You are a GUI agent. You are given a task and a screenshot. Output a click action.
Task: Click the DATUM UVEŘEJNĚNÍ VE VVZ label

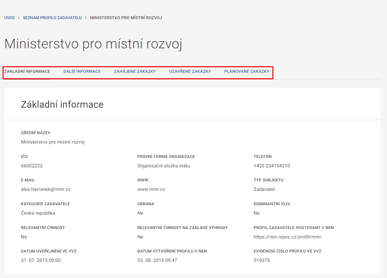tap(49, 251)
